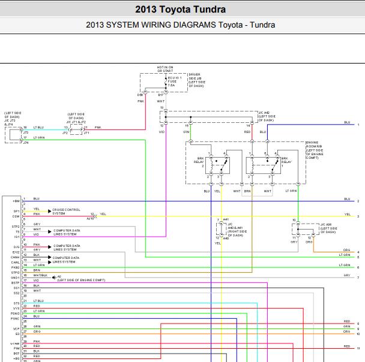This screenshot has height=362, width=365.
Task: Click the J/C A42 label text
Action: [x=267, y=116]
